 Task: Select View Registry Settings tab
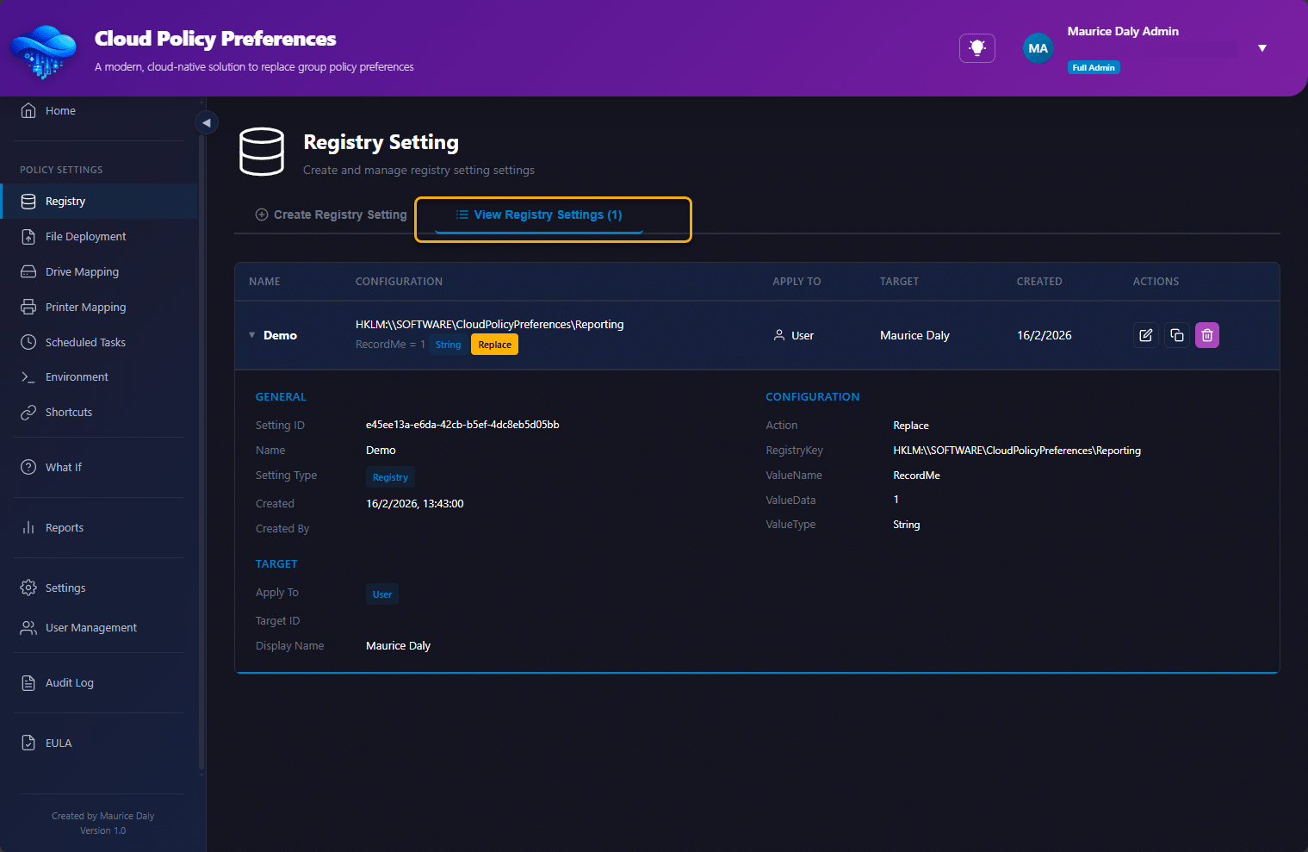(x=539, y=215)
